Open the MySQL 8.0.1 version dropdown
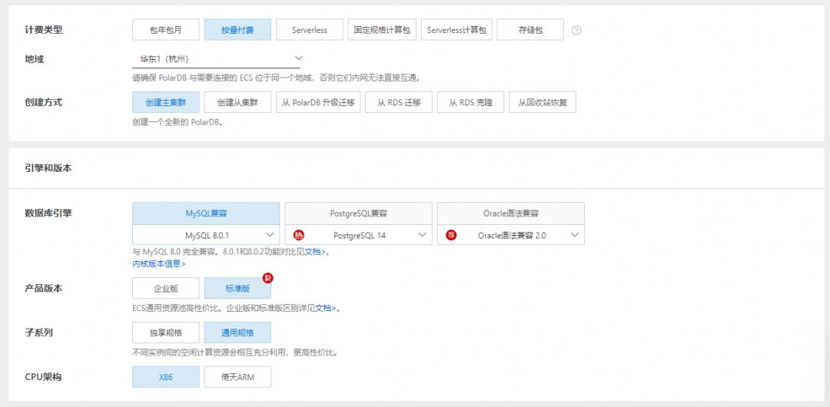830x407 pixels. coord(206,235)
